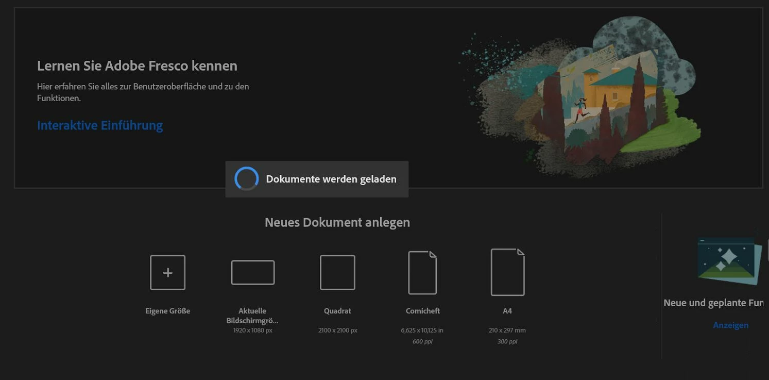Click the Aktuelle Bildschirmgrö... label
This screenshot has height=380, width=769.
click(252, 316)
